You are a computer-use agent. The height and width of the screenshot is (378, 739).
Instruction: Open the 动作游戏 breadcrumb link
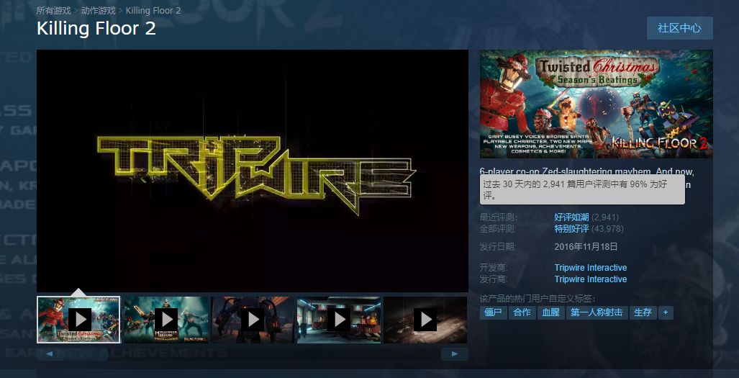coord(98,10)
